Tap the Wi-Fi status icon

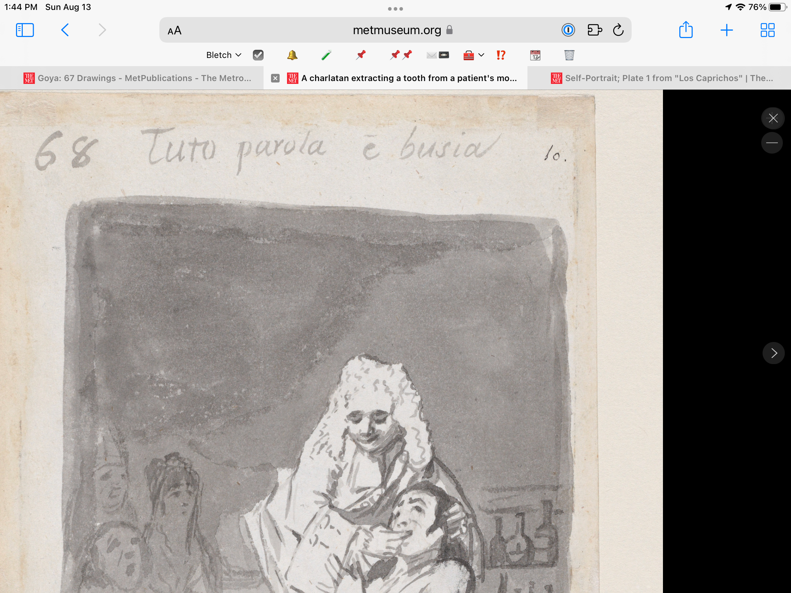tap(740, 7)
